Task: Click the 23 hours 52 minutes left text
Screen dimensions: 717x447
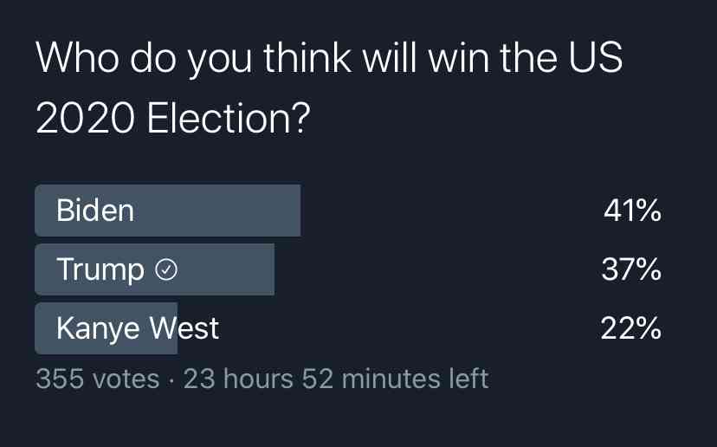Action: point(336,379)
